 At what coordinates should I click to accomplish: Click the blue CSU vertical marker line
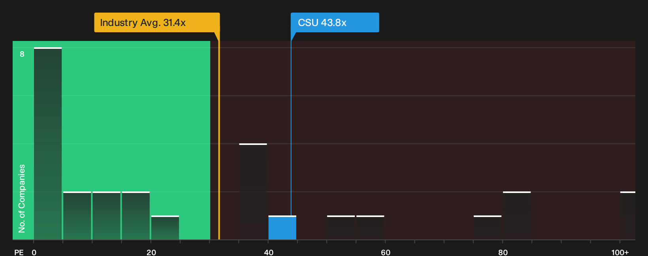coord(291,128)
